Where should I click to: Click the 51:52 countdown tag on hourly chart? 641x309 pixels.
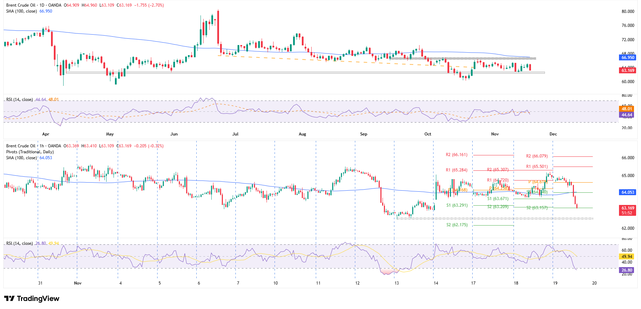click(x=627, y=213)
